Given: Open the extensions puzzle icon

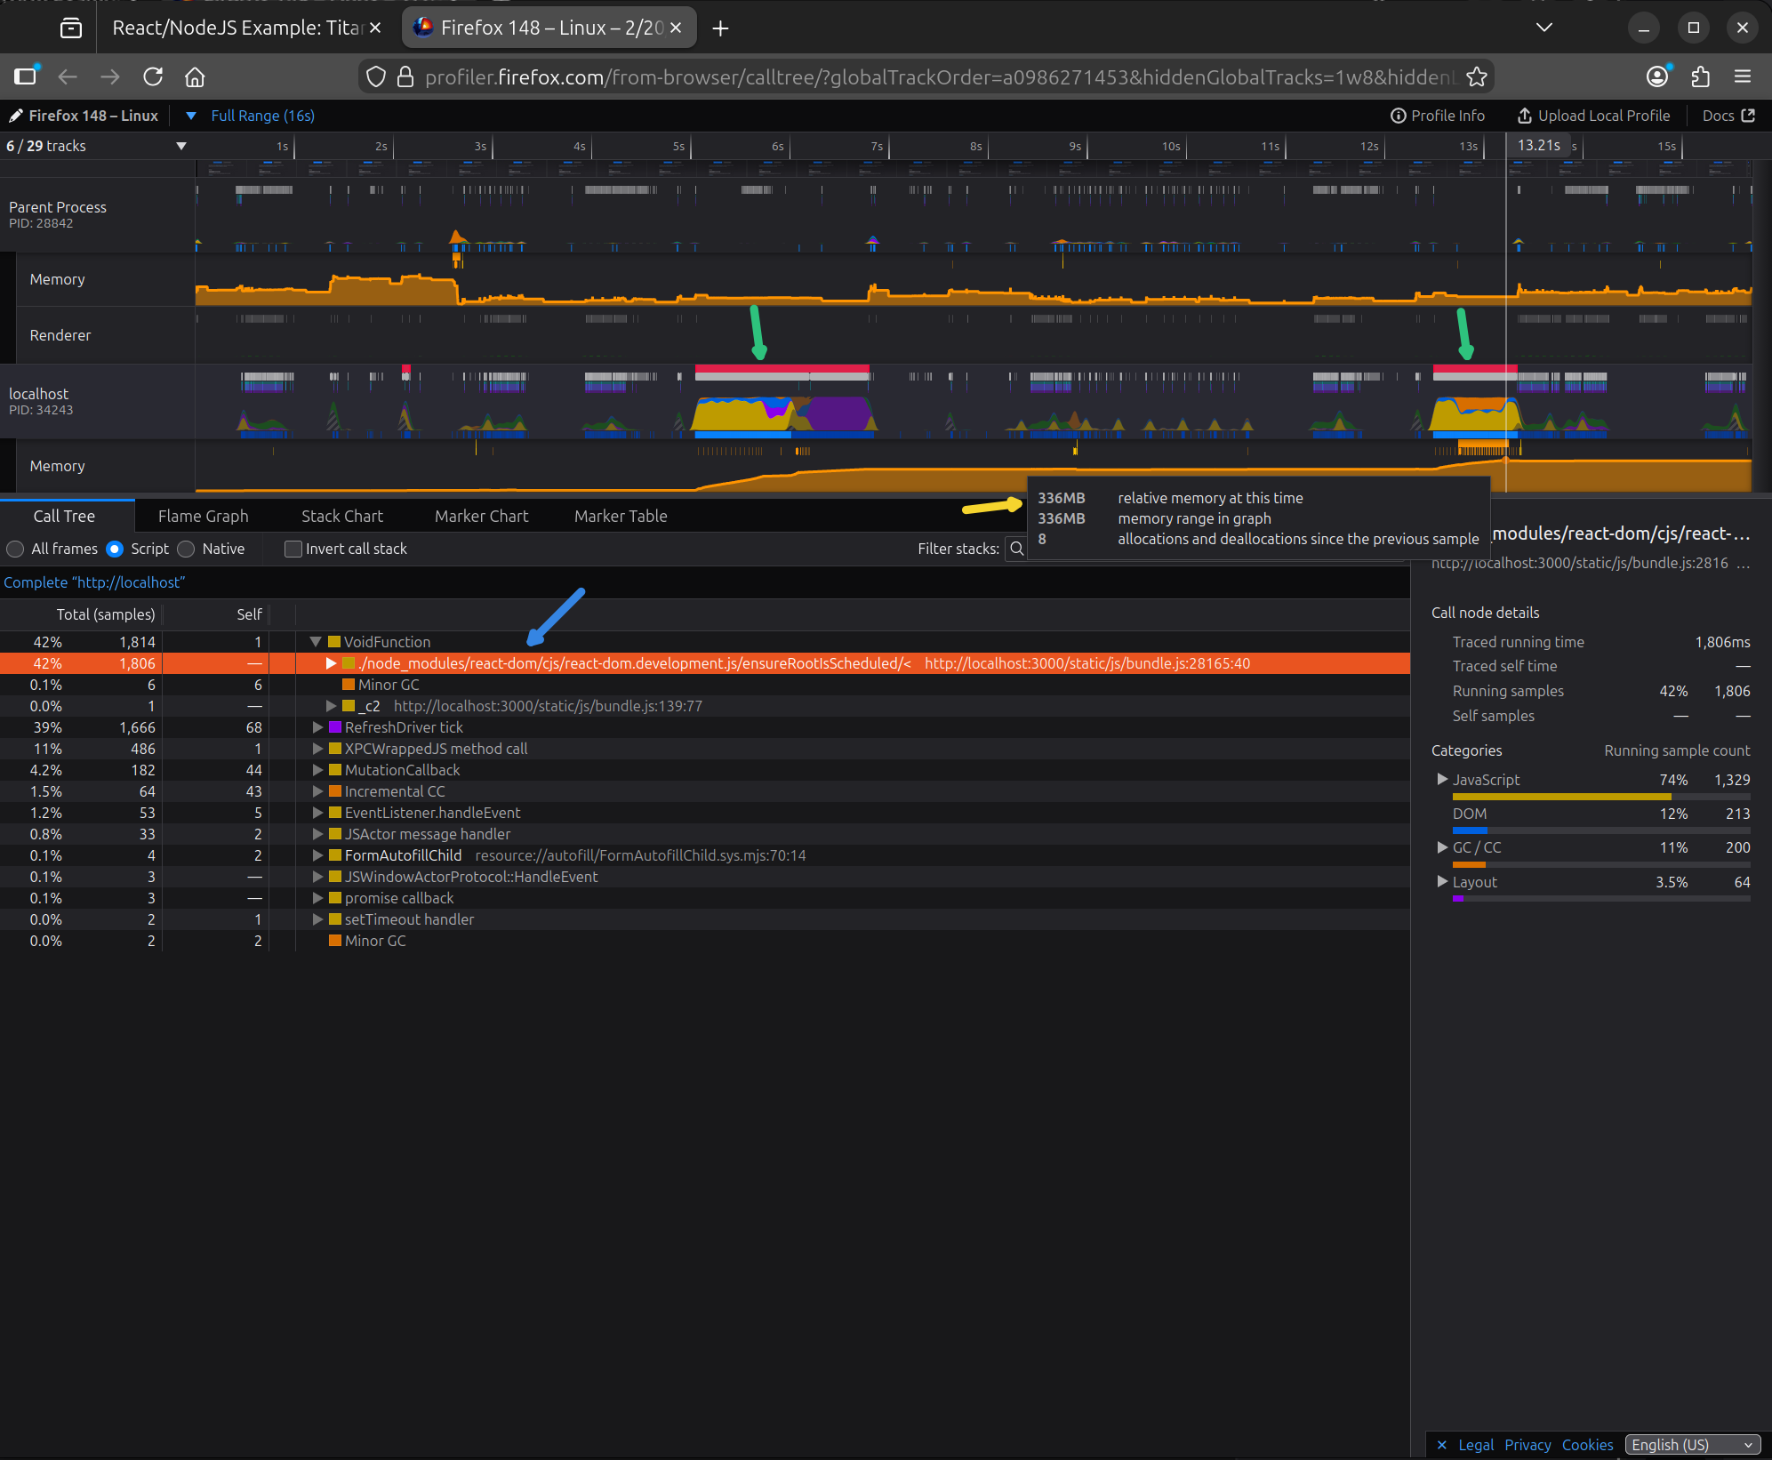Looking at the screenshot, I should click(1700, 77).
